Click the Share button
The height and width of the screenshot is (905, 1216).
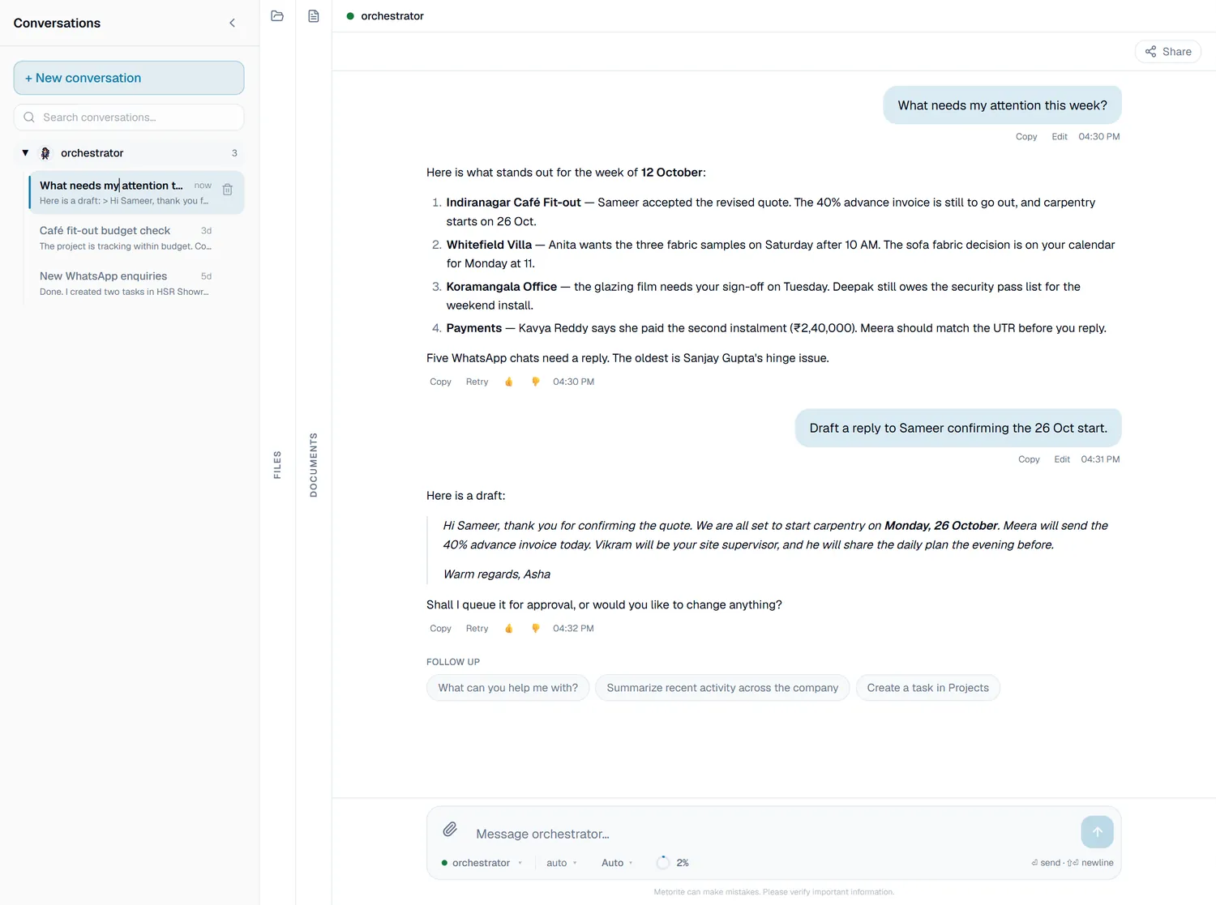(x=1168, y=52)
